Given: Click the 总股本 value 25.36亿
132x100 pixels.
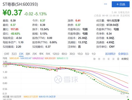Looking at the screenshot, I should pyautogui.click(x=83, y=38).
